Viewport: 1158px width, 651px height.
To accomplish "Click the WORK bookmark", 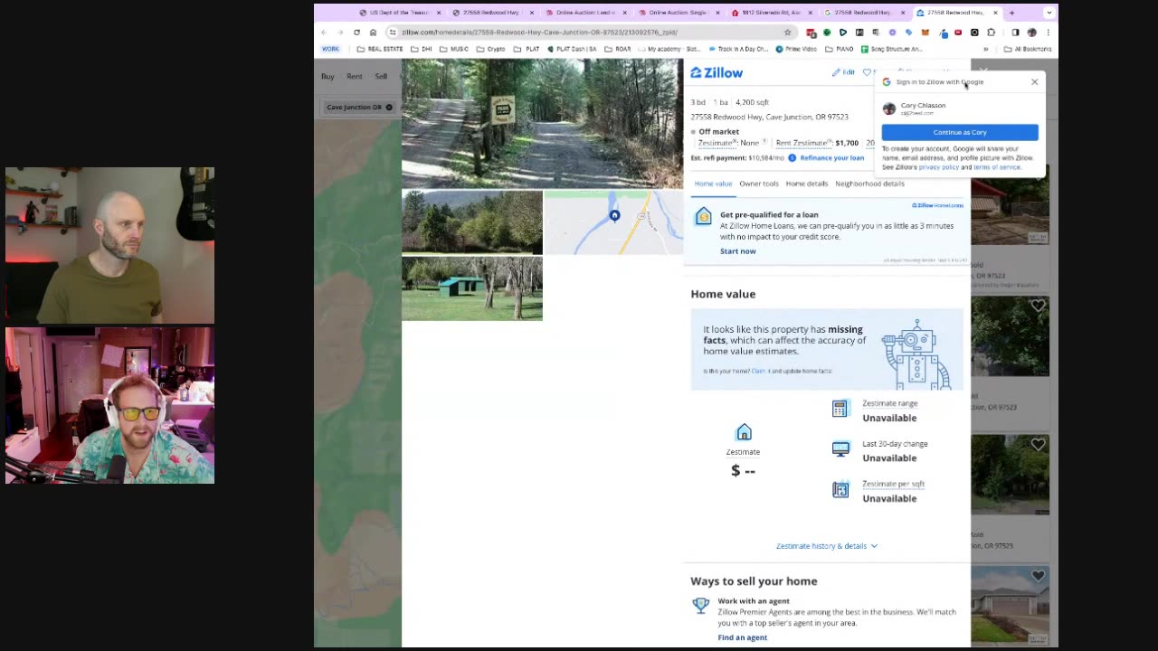I will [x=330, y=49].
